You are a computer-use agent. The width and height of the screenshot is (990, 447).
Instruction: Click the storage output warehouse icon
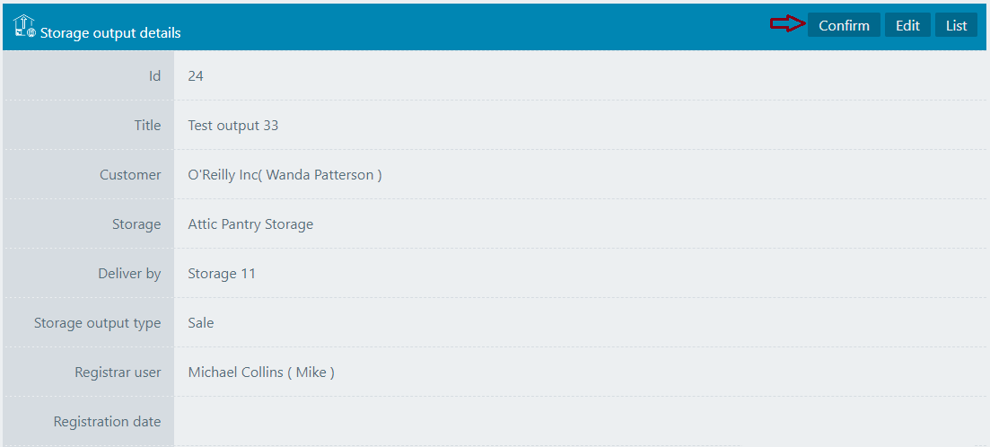[x=24, y=27]
